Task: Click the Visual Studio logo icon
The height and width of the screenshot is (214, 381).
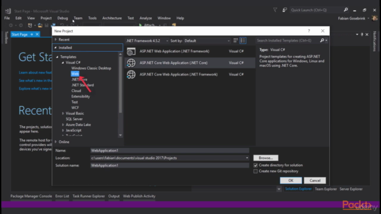Action: [8, 11]
